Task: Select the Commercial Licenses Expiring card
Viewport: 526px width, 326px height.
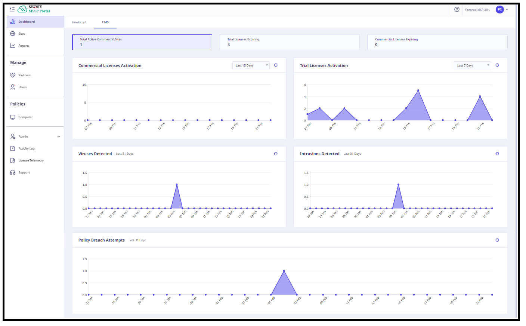Action: click(x=437, y=42)
